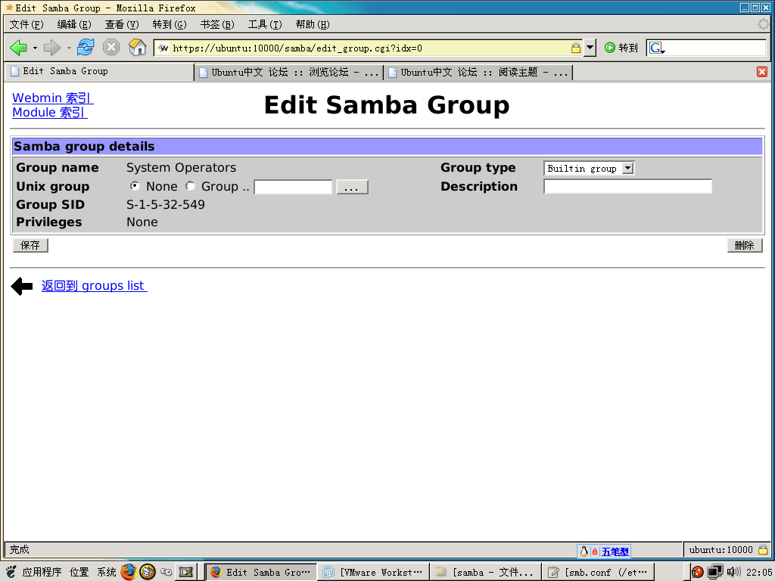
Task: Open the 转到(G) menu
Action: pos(170,24)
